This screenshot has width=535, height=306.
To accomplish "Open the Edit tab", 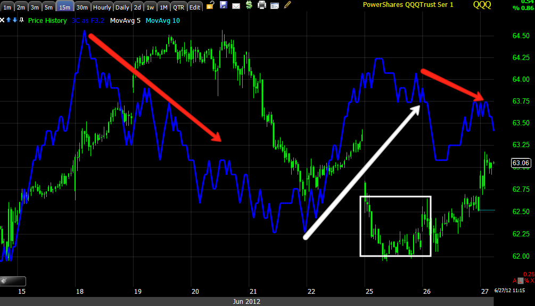I will (195, 7).
